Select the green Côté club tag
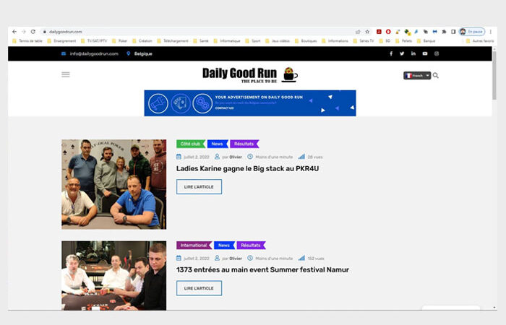The image size is (506, 325). pos(191,144)
